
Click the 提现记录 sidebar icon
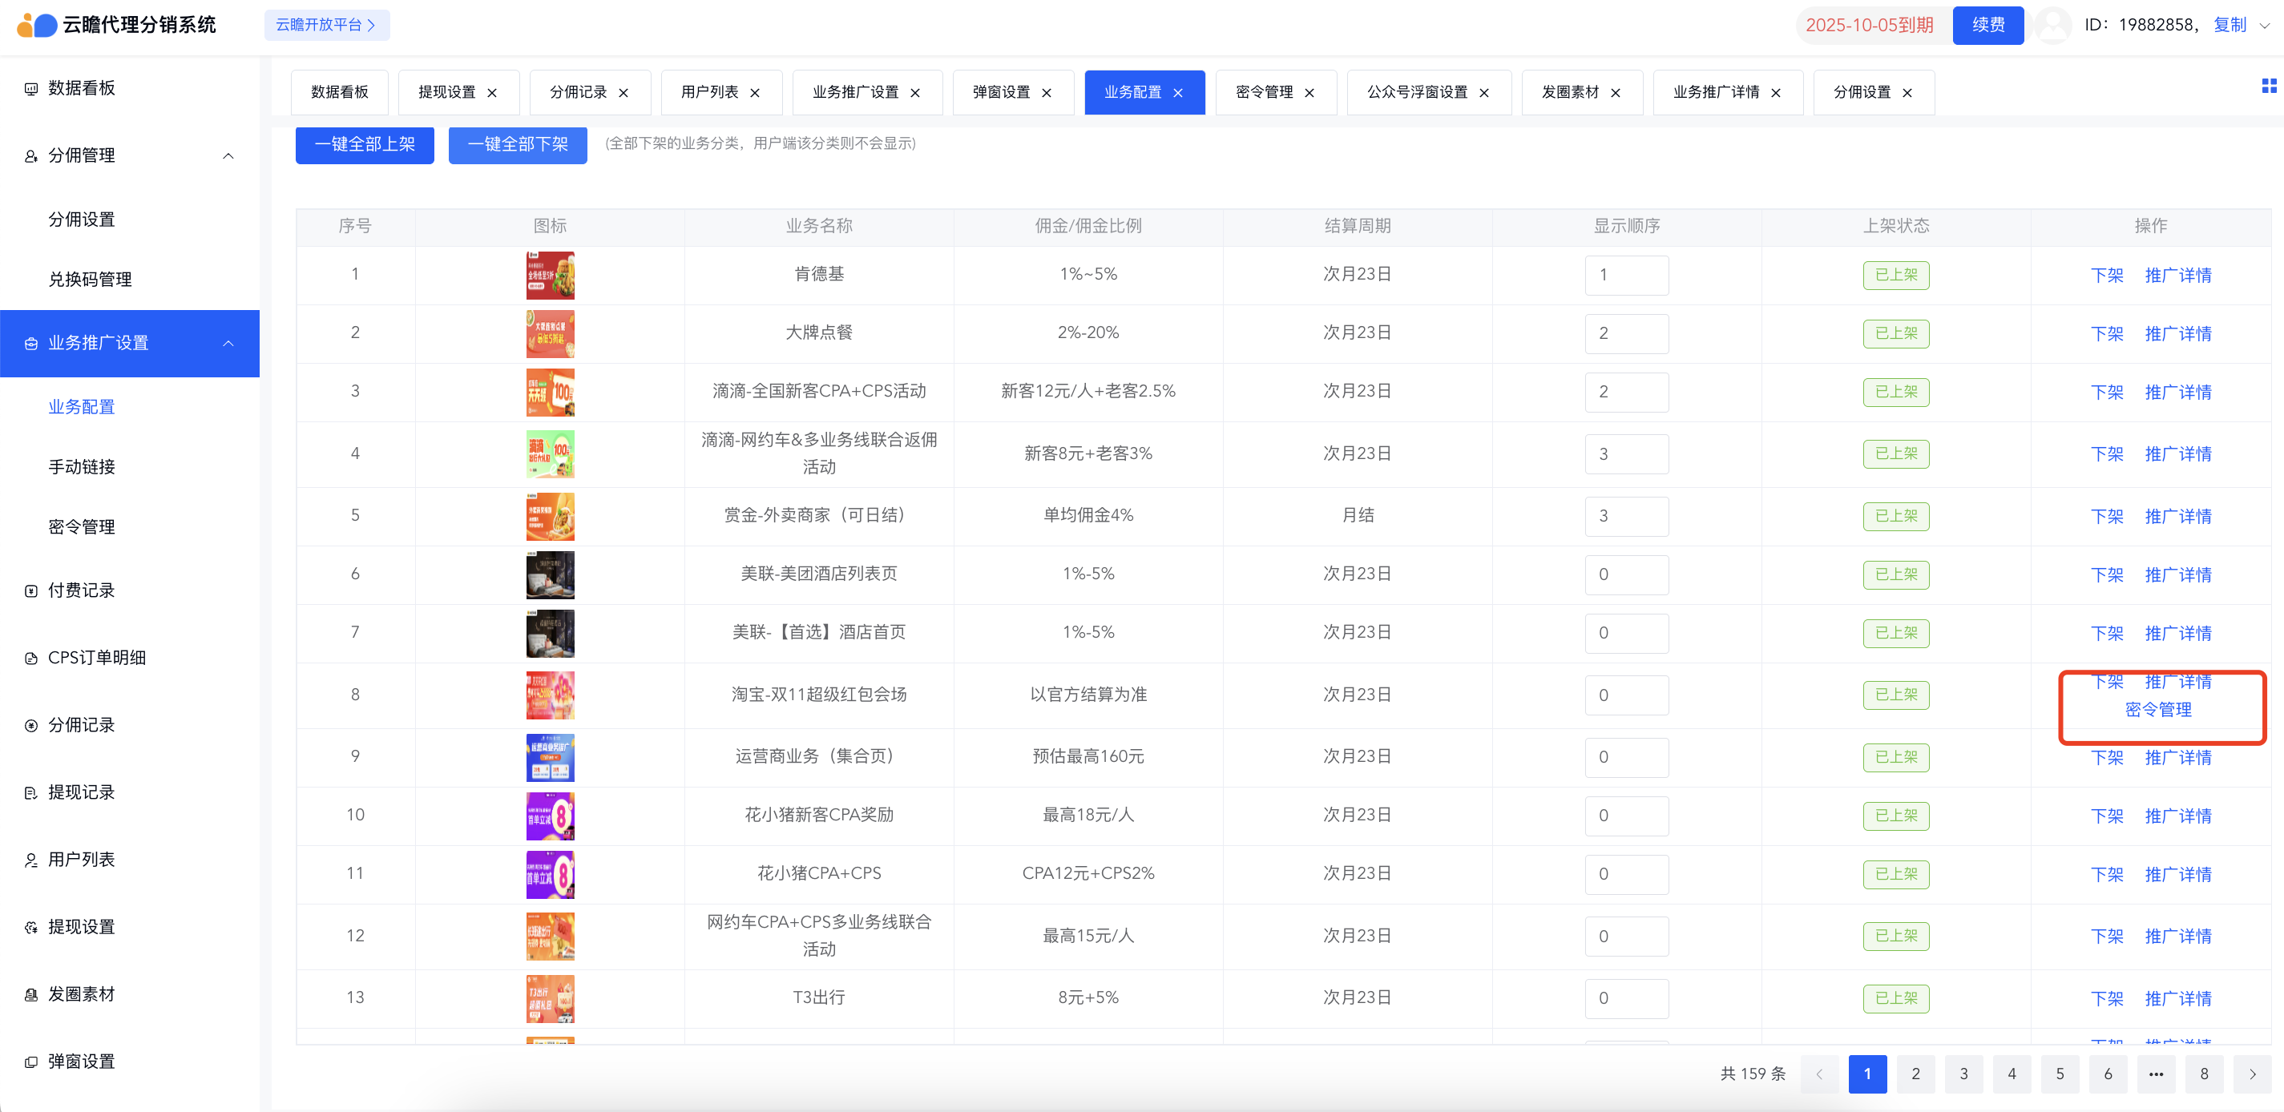click(x=31, y=793)
